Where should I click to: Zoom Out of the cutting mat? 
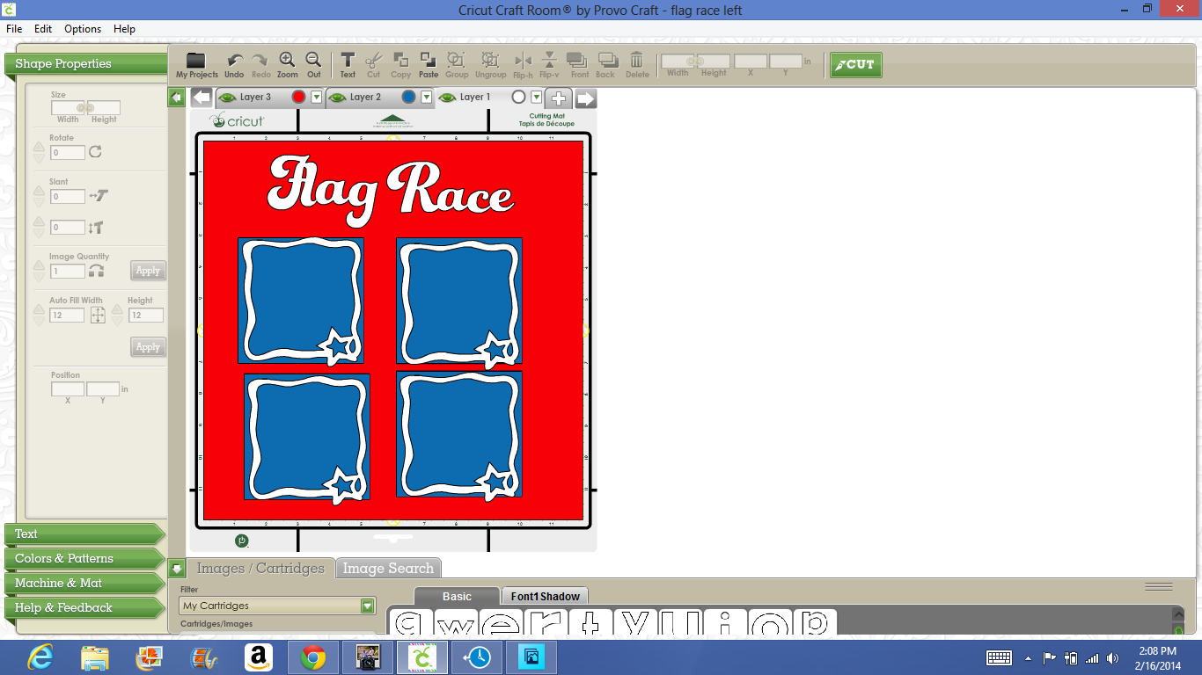(x=313, y=64)
